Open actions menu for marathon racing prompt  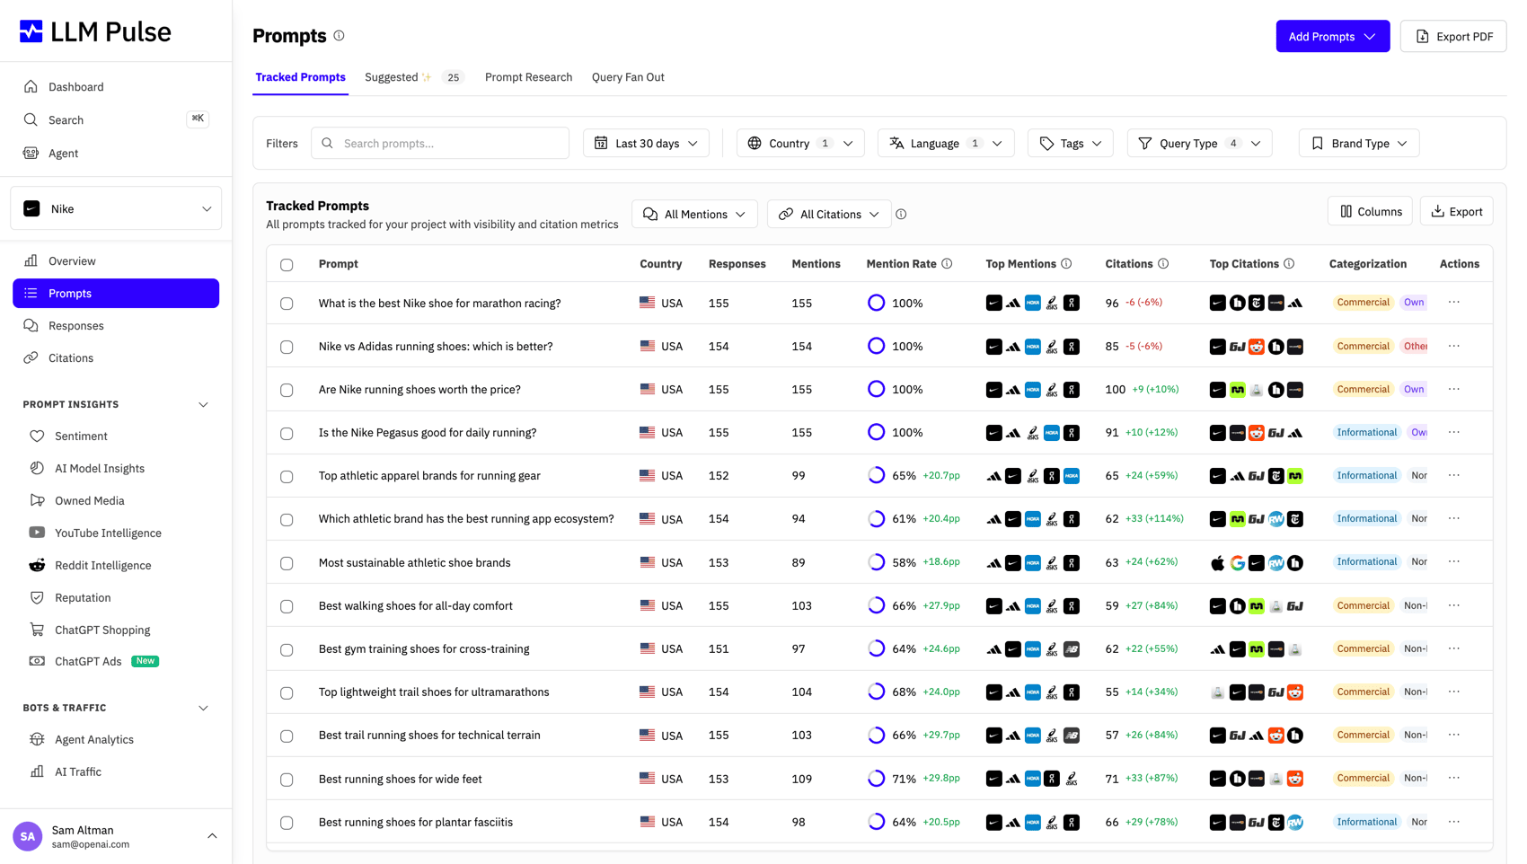[x=1454, y=303]
